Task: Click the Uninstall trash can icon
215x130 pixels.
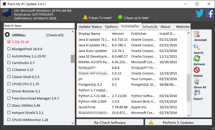Action: coord(197,34)
